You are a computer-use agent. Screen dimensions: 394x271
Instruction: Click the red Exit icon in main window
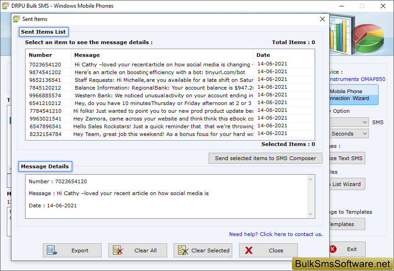(333, 249)
